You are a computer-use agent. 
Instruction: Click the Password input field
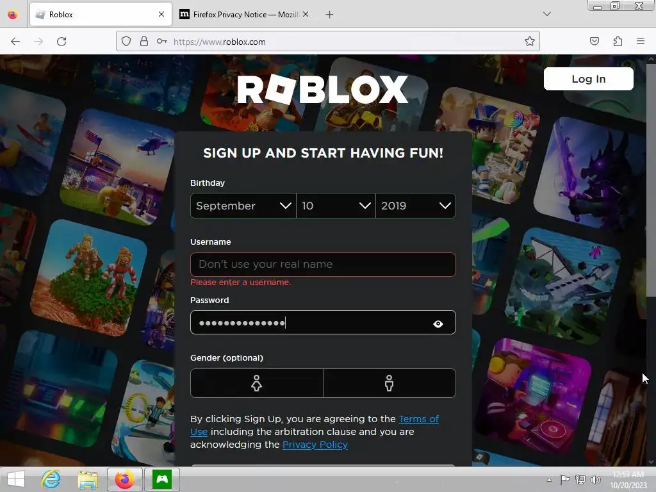tap(323, 323)
